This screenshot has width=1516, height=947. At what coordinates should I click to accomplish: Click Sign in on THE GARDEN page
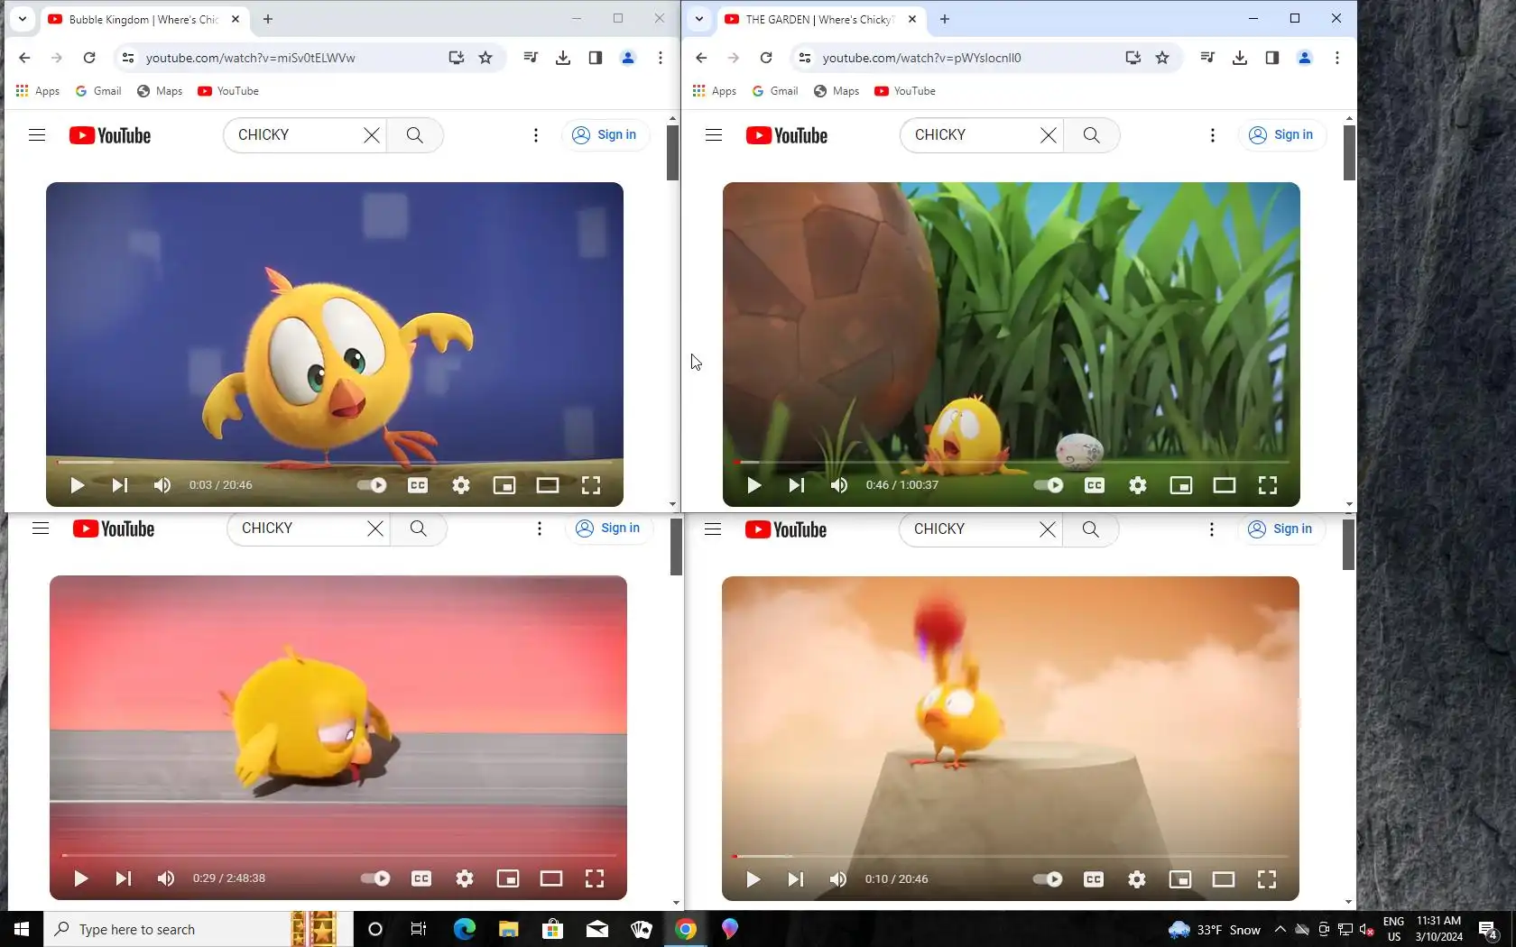[1282, 135]
